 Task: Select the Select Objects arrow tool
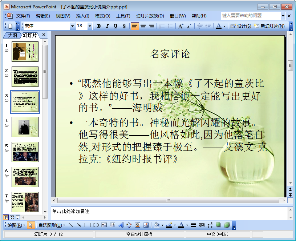(31, 225)
